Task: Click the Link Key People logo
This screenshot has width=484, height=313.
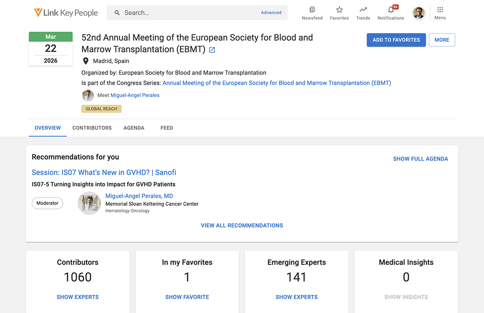Action: coord(66,13)
